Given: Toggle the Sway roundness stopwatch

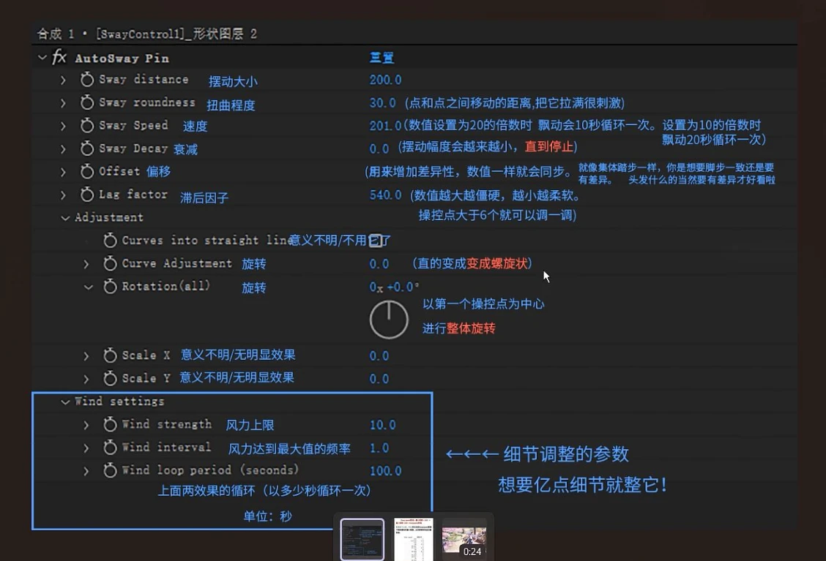Looking at the screenshot, I should (x=87, y=103).
